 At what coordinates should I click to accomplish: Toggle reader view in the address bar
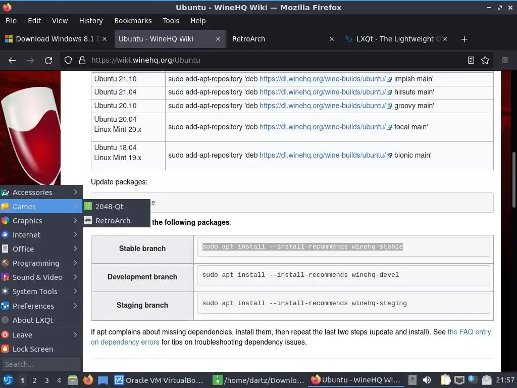tap(471, 61)
